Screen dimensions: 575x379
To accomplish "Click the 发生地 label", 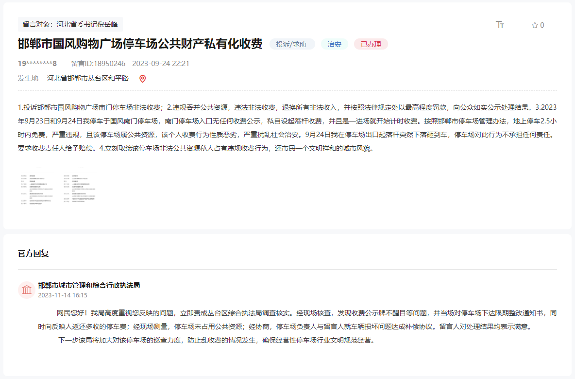I will pyautogui.click(x=28, y=78).
